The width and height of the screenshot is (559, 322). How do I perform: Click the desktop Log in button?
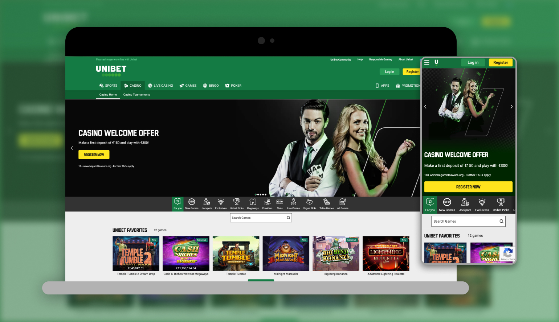pyautogui.click(x=389, y=72)
